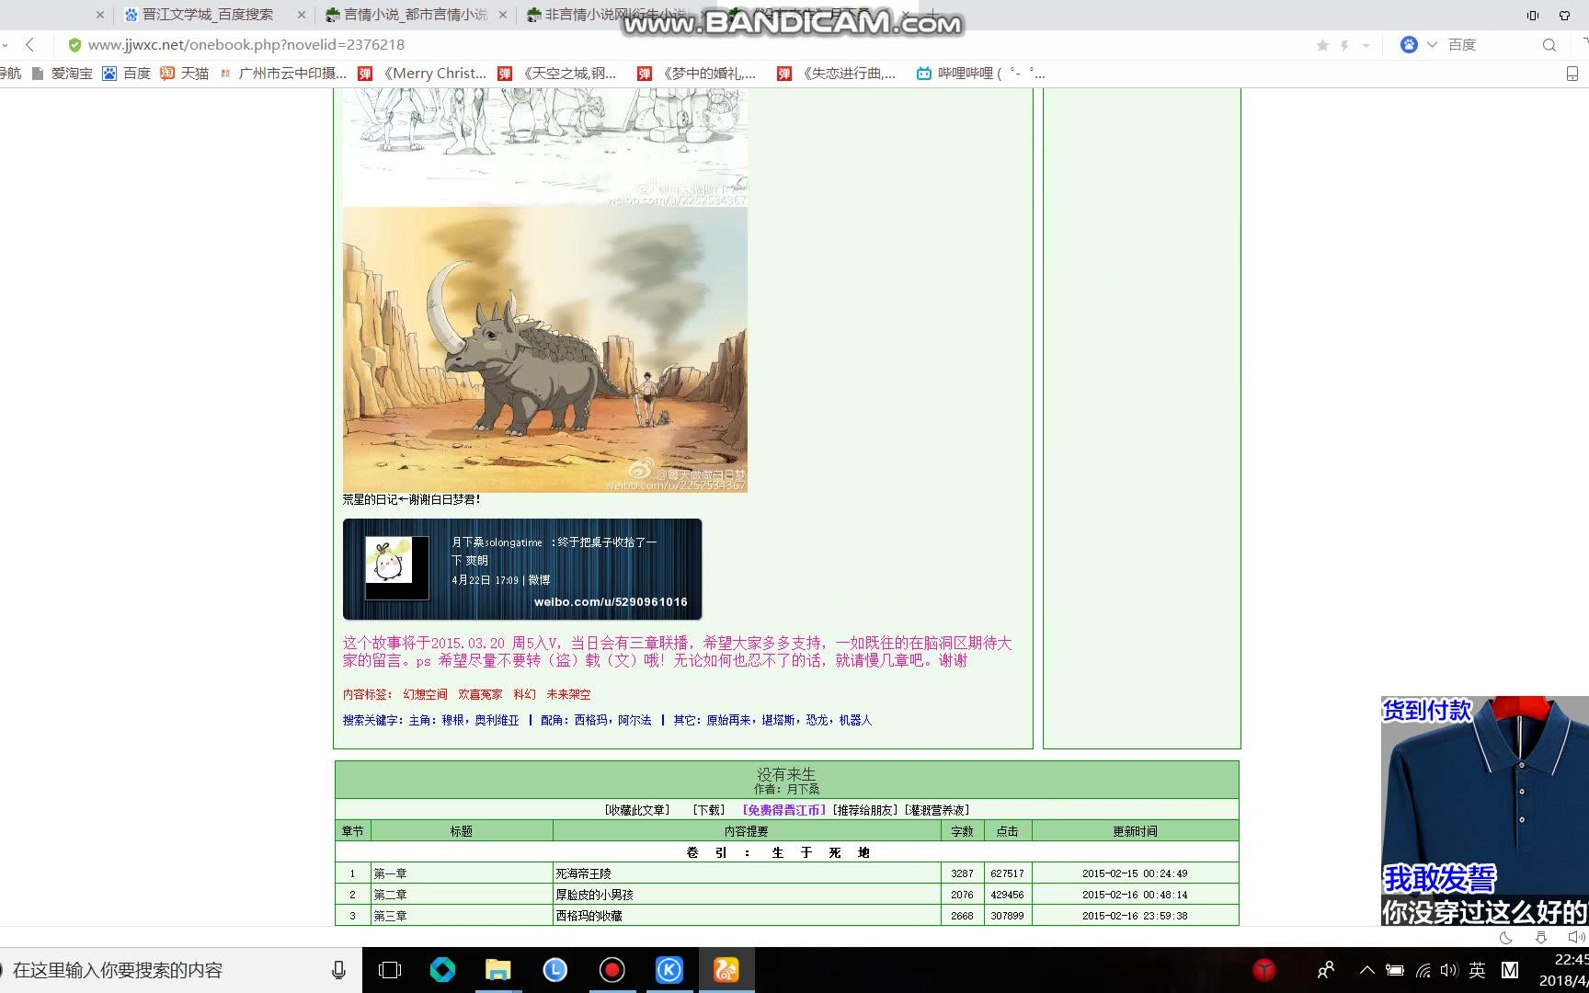Screen dimensions: 1589x993
Task: Open the 梦中的婚礼 bookmark
Action: click(697, 74)
